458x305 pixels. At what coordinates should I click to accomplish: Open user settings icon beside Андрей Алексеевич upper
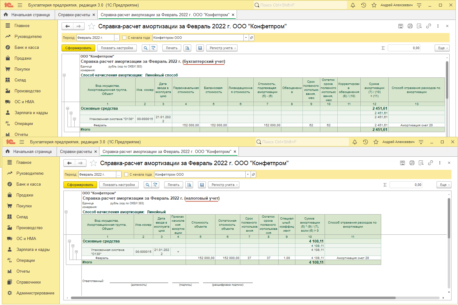(419, 5)
